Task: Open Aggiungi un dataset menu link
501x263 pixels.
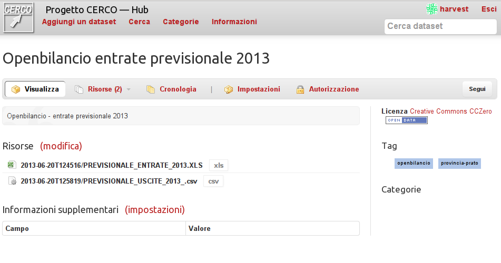Action: pyautogui.click(x=79, y=22)
